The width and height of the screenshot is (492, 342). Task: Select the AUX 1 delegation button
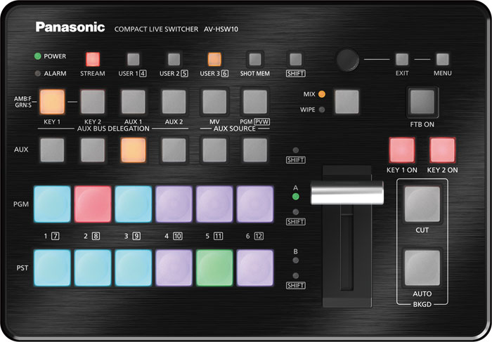(x=134, y=102)
